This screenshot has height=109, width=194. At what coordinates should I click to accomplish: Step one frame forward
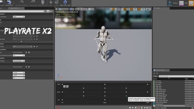click(x=145, y=108)
